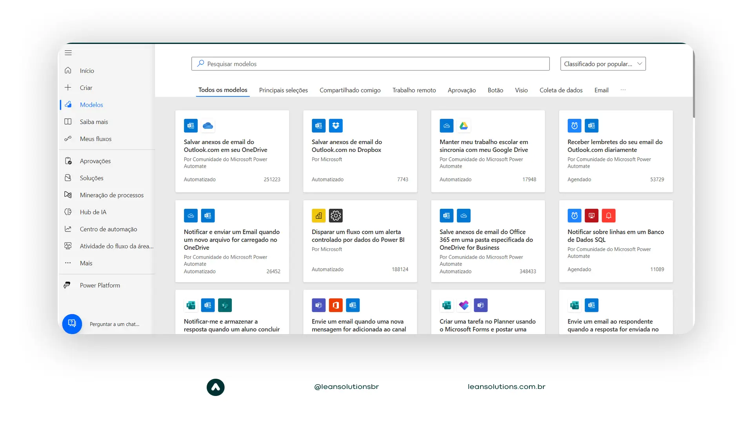Open the blue chatbot button
Viewport: 753px width, 423px height.
pyautogui.click(x=72, y=324)
